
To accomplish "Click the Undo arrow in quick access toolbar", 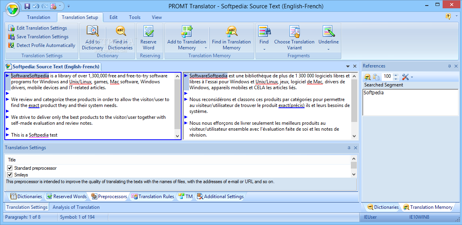I will 36,6.
